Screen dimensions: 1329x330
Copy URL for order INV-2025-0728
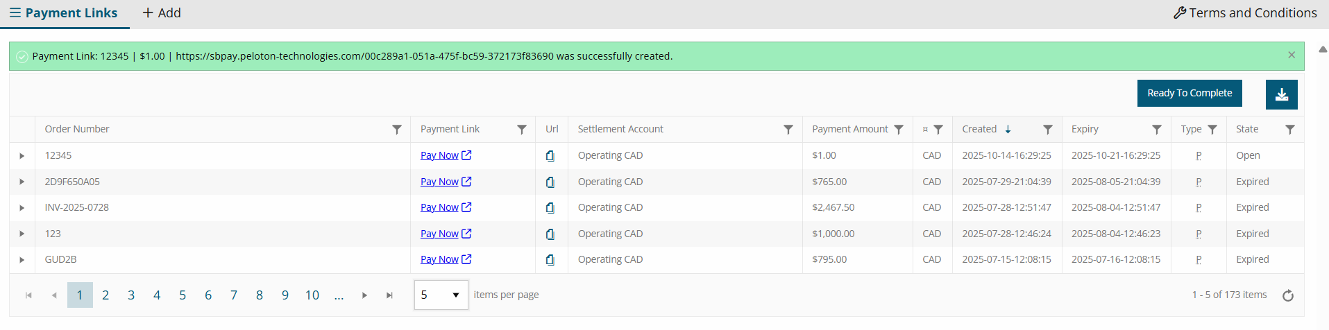550,208
